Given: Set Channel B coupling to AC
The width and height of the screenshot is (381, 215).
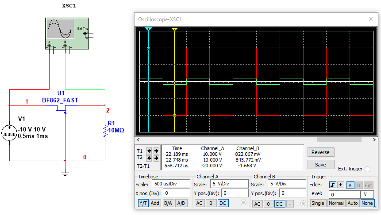Looking at the screenshot, I should [x=258, y=204].
